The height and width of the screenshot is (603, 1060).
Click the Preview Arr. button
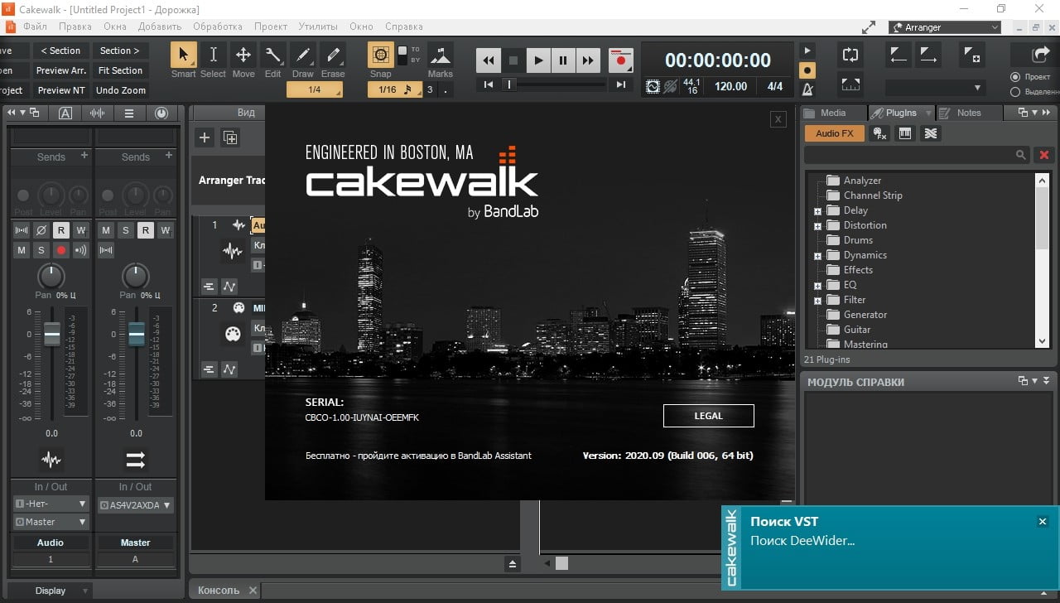(61, 70)
